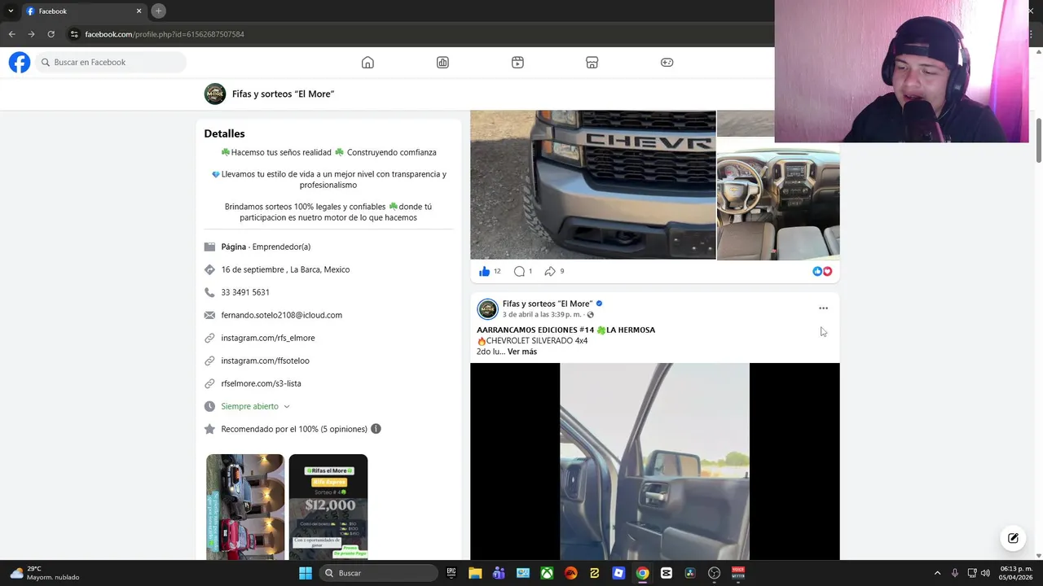Click page name in sticky header
Screen dimensions: 1043x586
point(283,94)
